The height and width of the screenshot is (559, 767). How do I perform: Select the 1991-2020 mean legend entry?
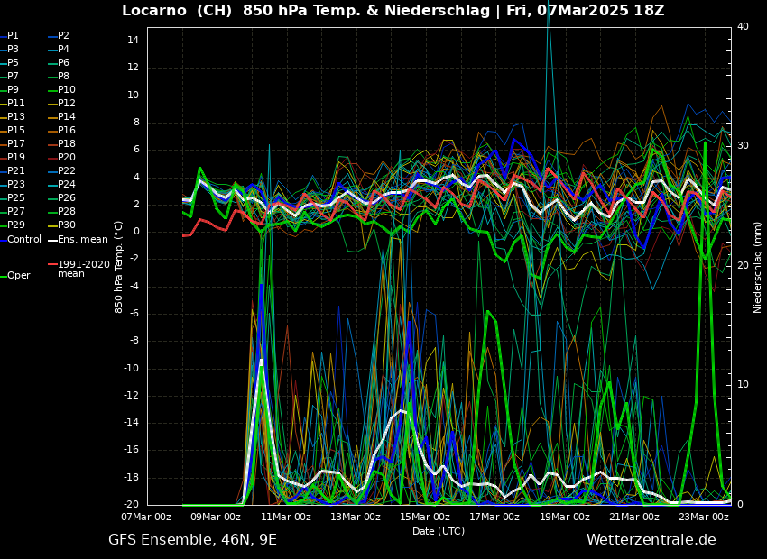83,269
